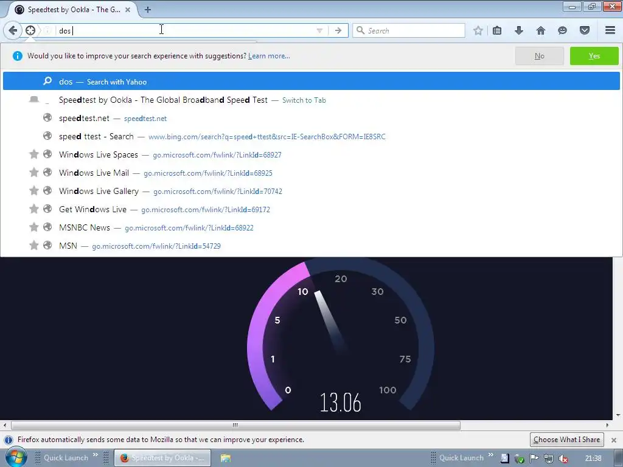Click the info icon in data notification bar
The height and width of the screenshot is (467, 623).
[x=9, y=440]
